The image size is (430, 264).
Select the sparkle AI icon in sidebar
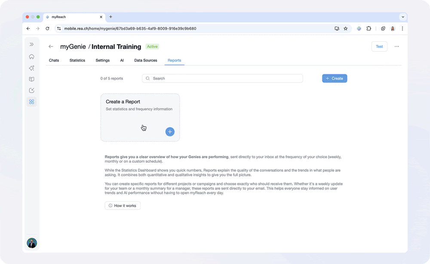pos(31,68)
